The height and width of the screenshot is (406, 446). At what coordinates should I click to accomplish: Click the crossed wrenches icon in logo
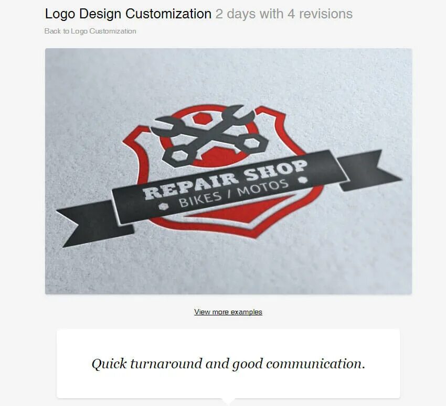209,136
